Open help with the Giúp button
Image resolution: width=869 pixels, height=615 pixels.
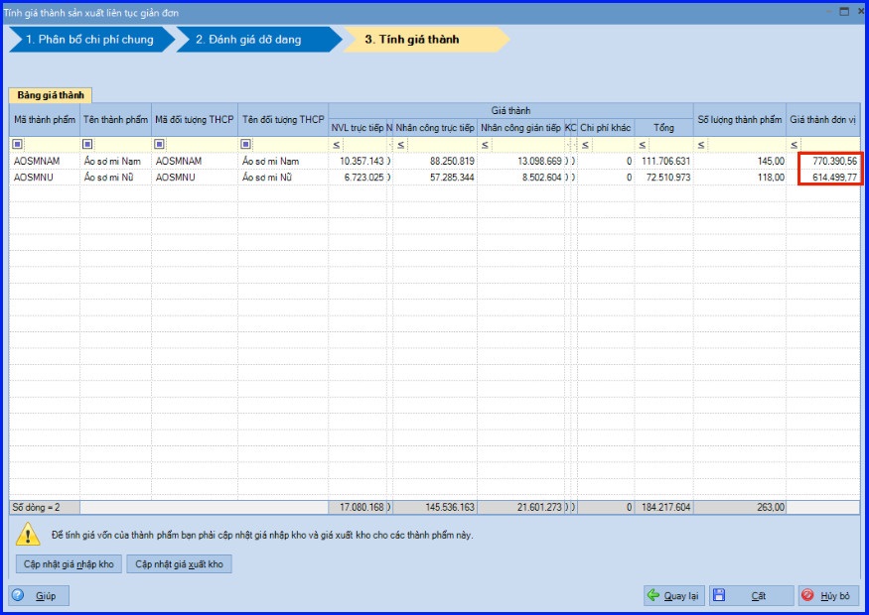point(39,595)
